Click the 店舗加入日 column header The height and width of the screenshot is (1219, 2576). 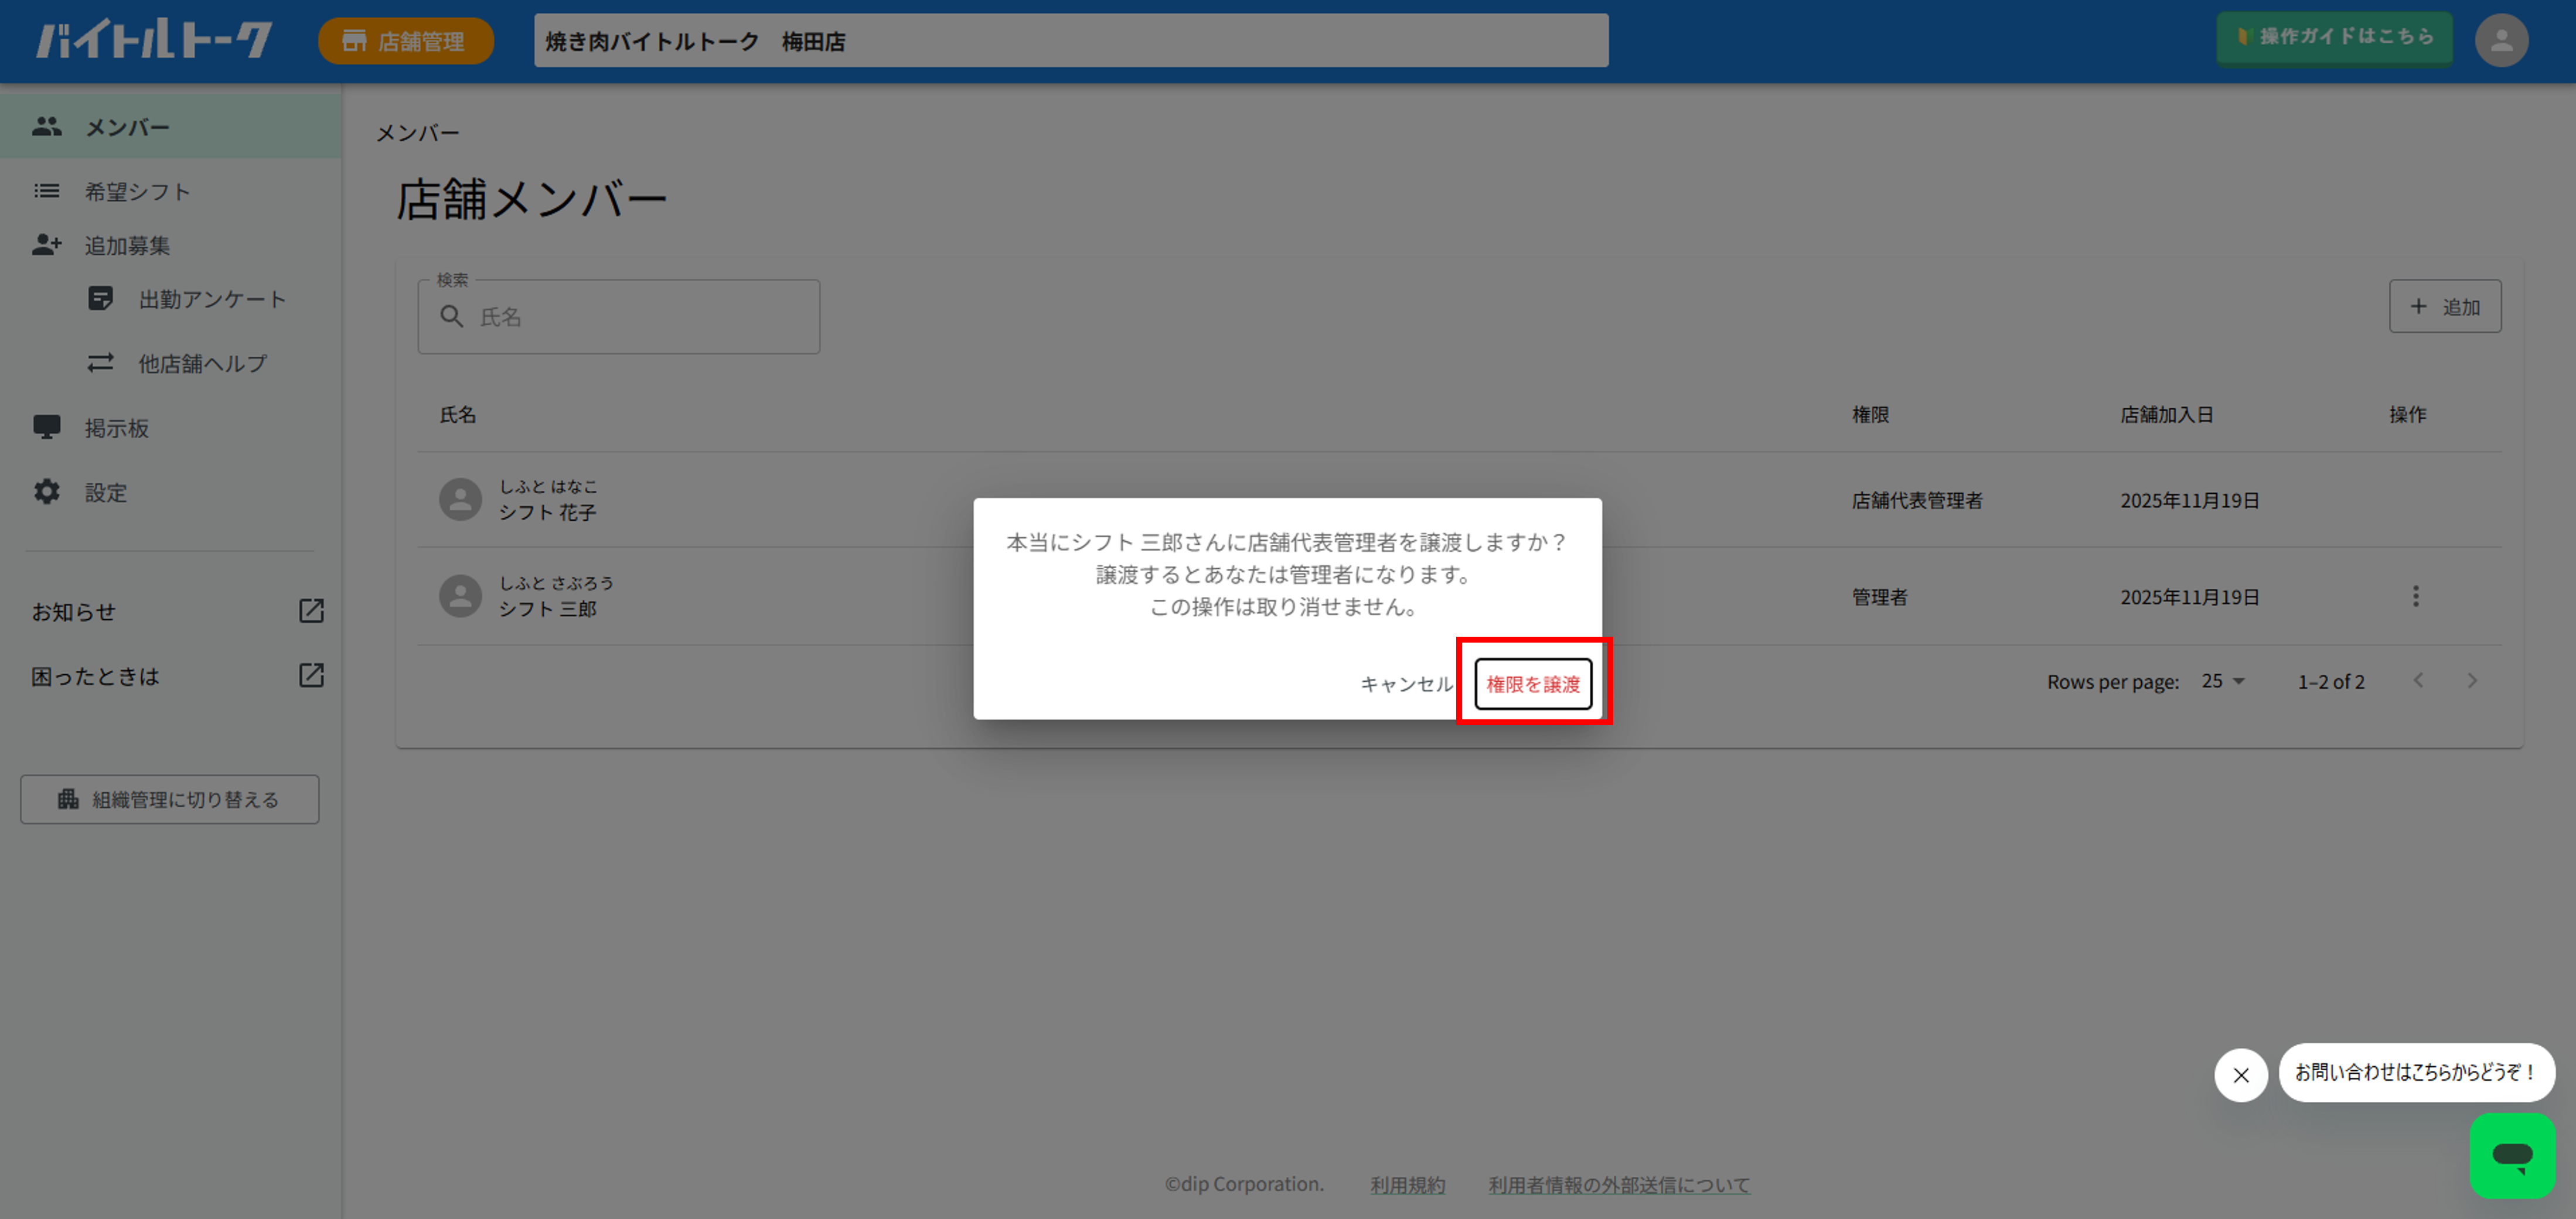(2166, 415)
